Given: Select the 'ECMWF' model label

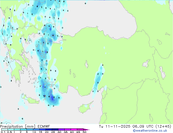Looking at the screenshot, I should [x=44, y=126].
